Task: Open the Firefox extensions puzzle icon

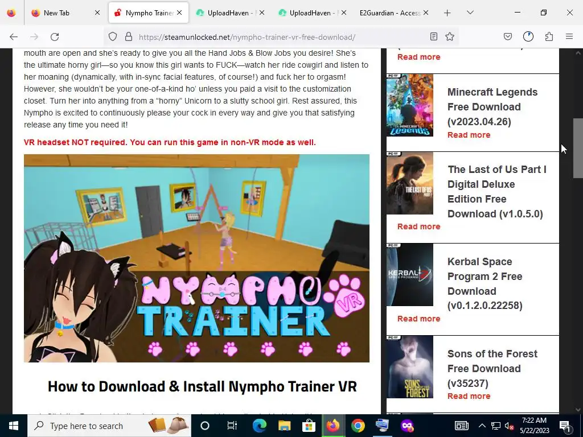Action: [549, 36]
